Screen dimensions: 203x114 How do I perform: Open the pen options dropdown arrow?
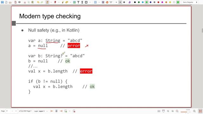(x=51, y=2)
